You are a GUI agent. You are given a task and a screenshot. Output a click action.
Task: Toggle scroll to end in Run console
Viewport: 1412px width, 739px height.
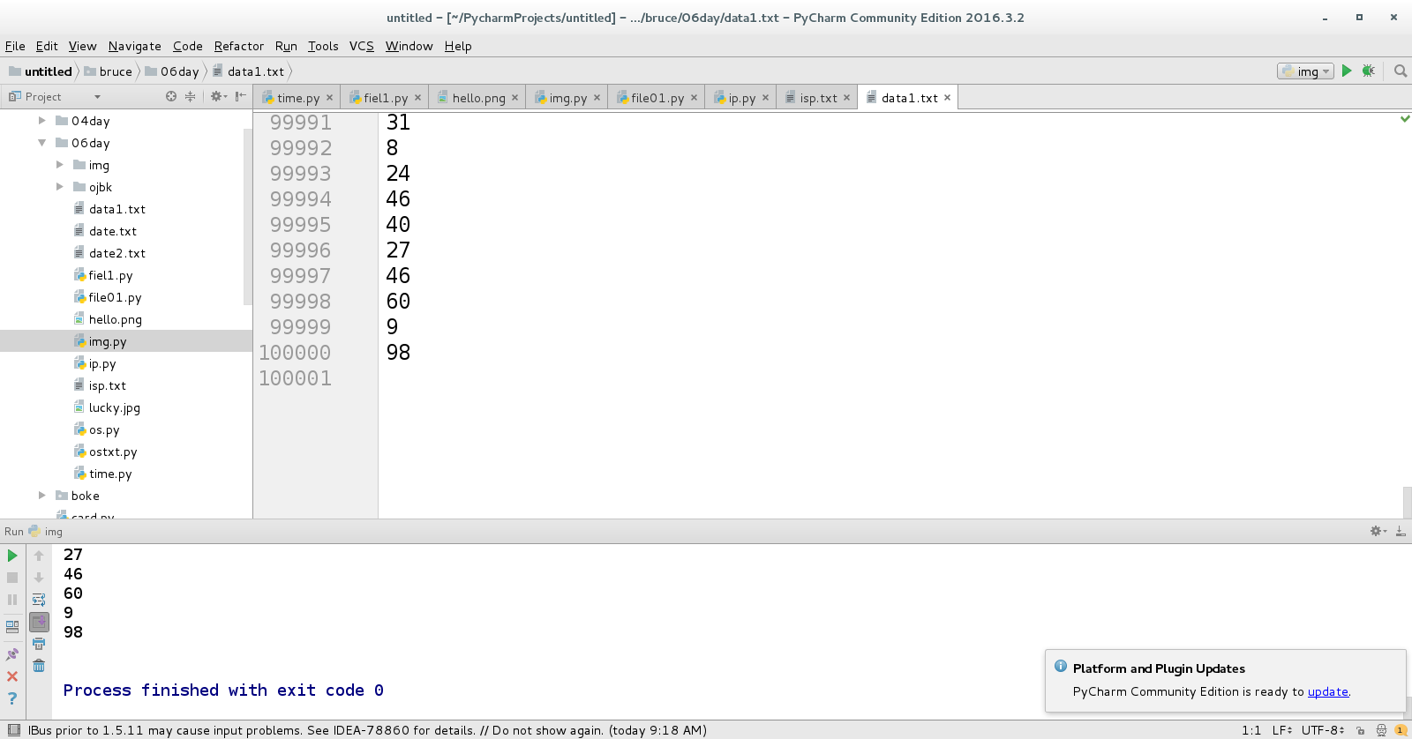click(x=39, y=622)
